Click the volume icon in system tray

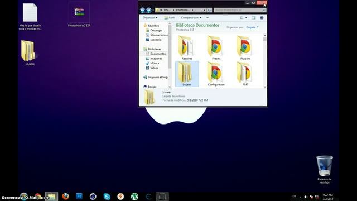tap(306, 197)
